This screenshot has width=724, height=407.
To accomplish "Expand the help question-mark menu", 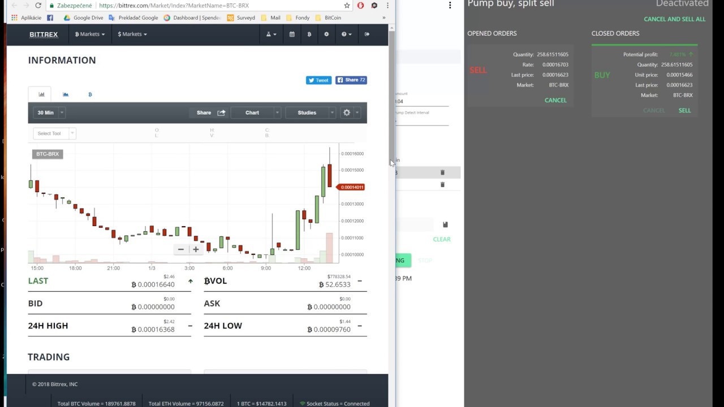I will tap(346, 34).
